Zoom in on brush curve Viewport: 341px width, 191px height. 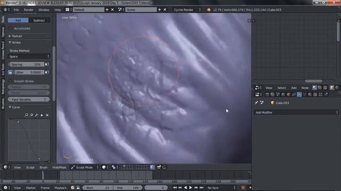point(26,115)
